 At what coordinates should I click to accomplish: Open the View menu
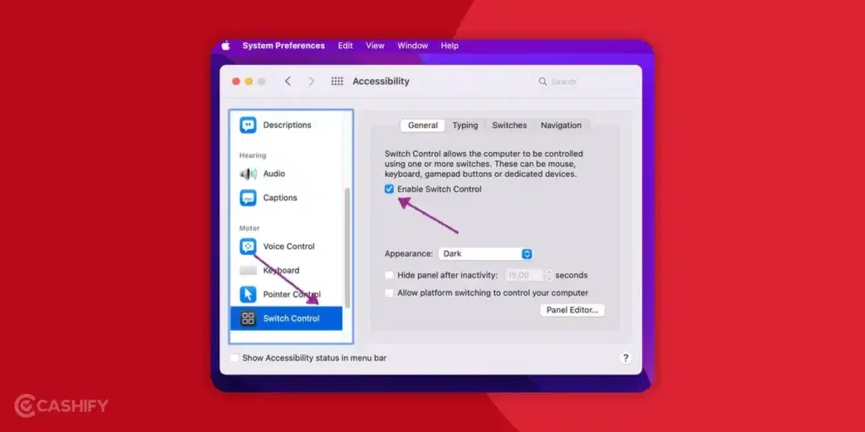pos(375,46)
